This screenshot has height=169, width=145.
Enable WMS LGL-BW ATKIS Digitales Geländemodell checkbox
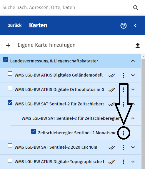(10, 74)
